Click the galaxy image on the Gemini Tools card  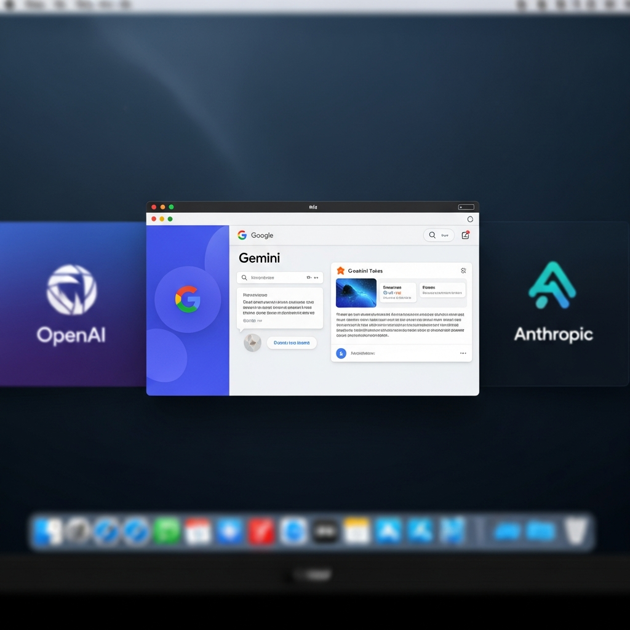356,293
